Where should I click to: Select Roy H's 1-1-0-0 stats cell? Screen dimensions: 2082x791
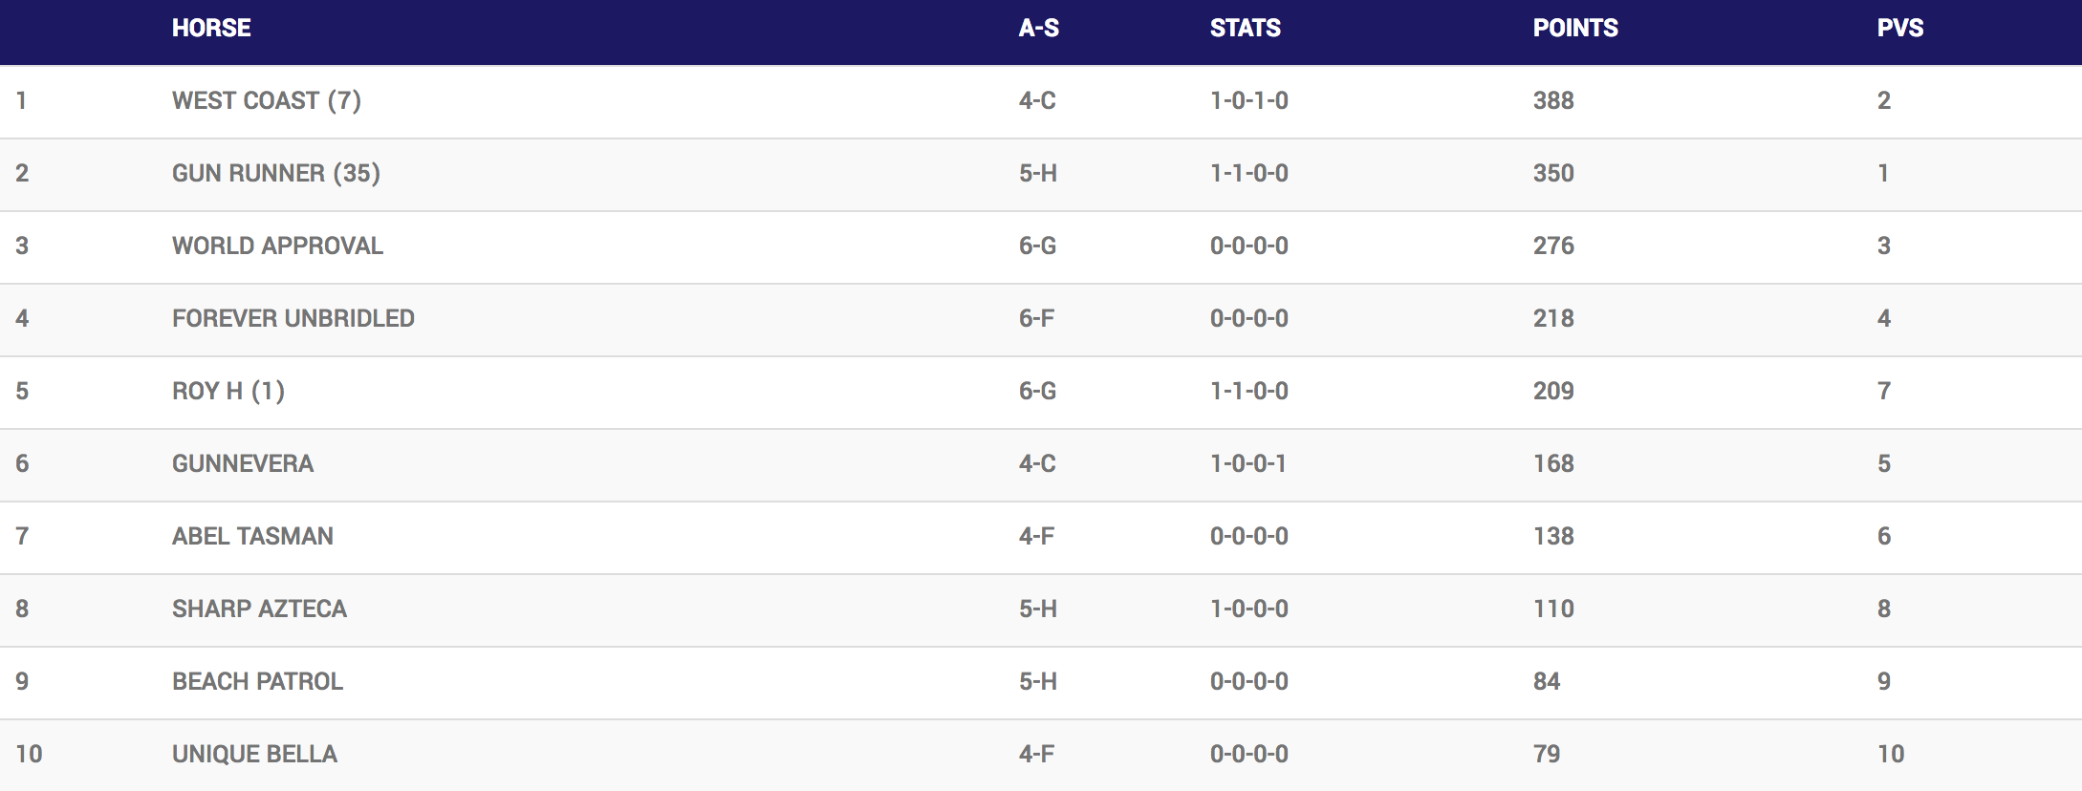pos(1248,392)
